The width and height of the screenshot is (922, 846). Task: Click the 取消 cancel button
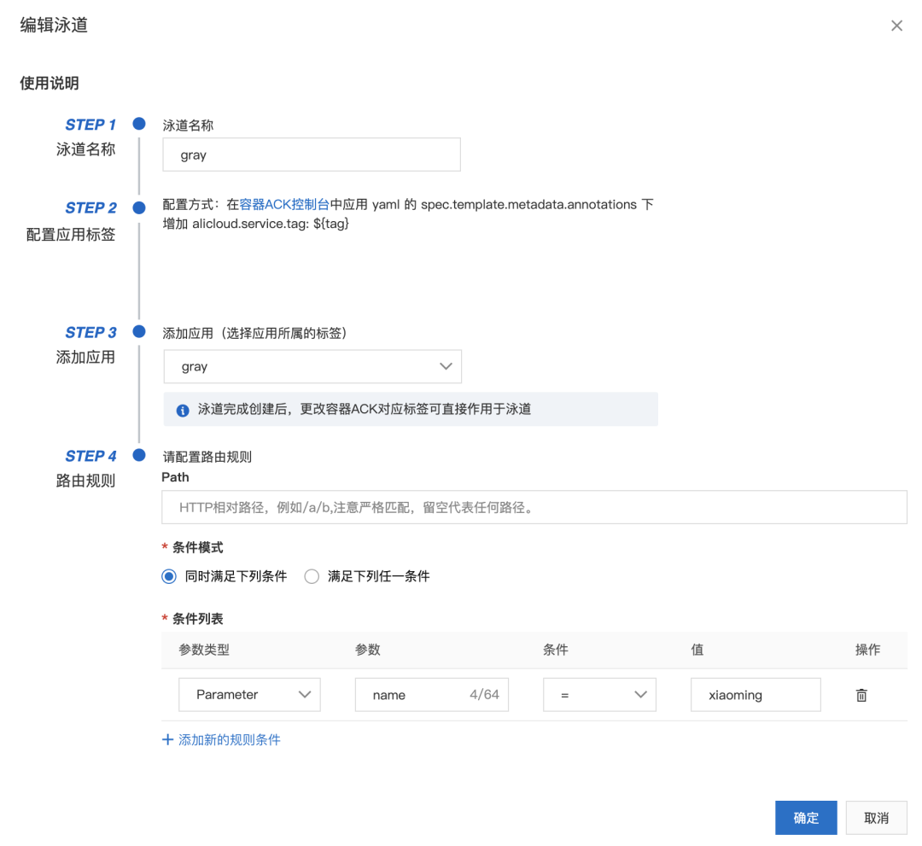tap(876, 817)
